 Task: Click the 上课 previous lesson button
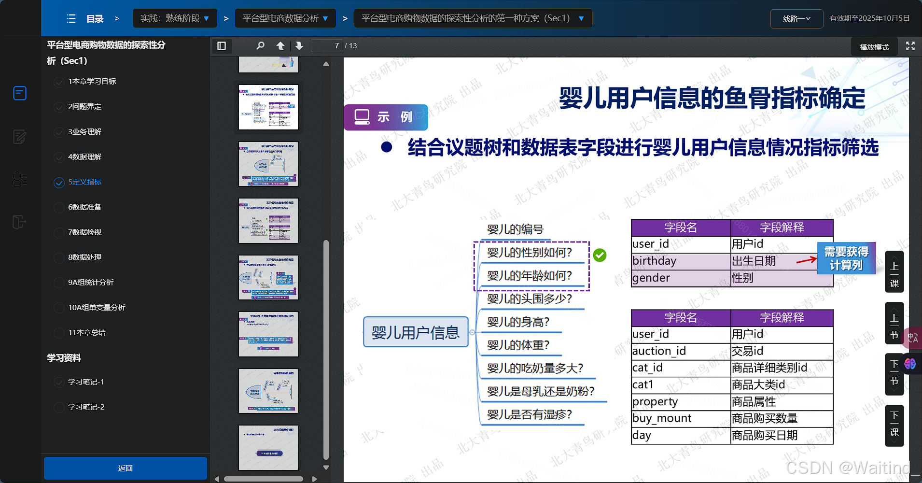894,272
